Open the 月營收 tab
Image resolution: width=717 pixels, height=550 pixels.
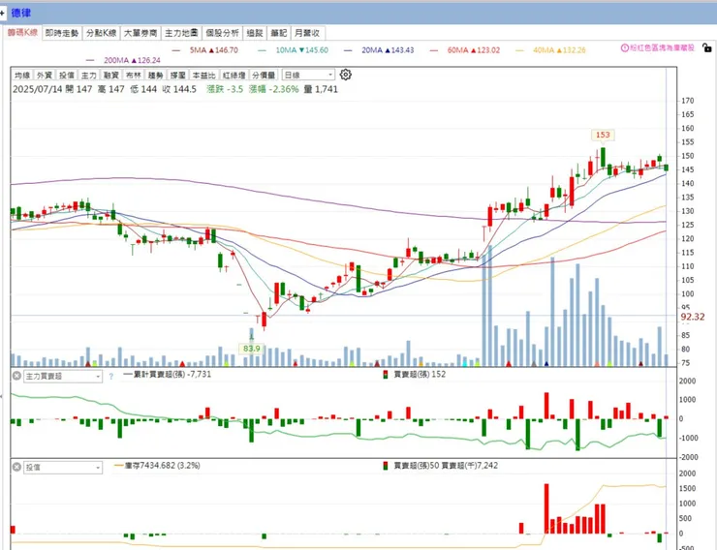pyautogui.click(x=308, y=33)
